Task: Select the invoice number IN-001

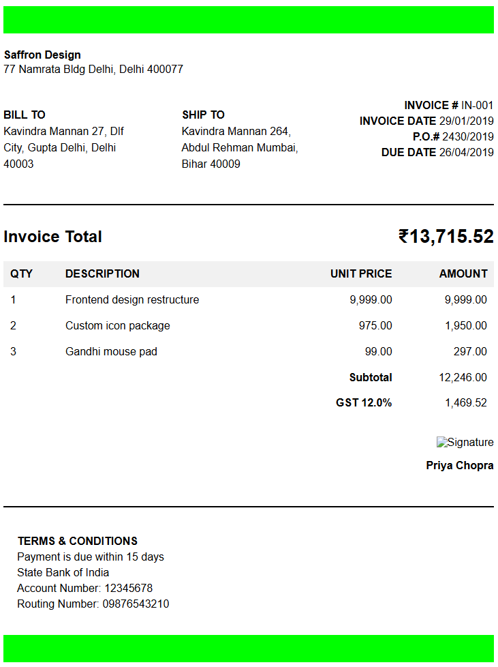Action: [x=477, y=105]
